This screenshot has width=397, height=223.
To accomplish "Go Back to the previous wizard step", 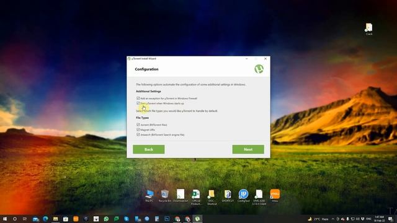I will coord(149,149).
